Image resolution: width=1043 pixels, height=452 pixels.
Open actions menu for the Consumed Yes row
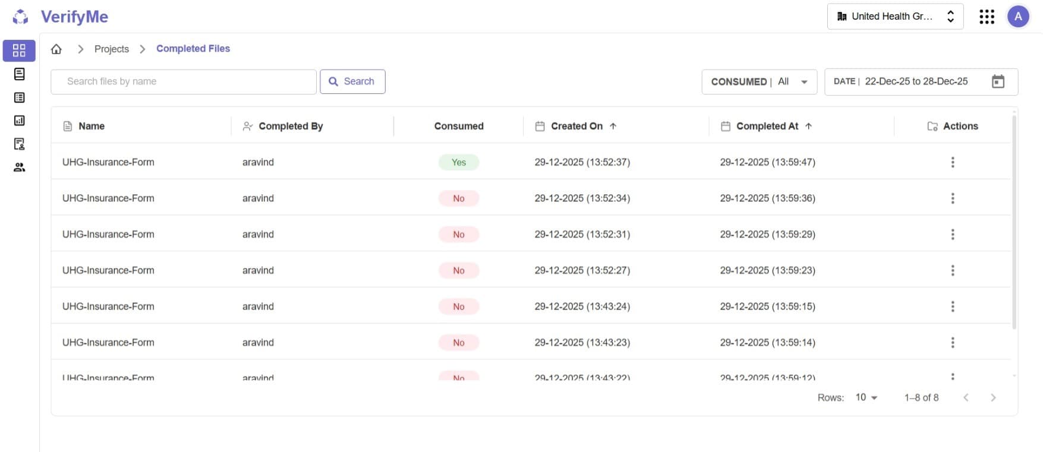[x=952, y=162]
